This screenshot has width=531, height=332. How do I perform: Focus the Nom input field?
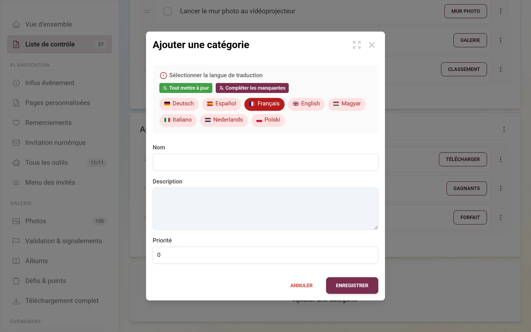tap(265, 162)
